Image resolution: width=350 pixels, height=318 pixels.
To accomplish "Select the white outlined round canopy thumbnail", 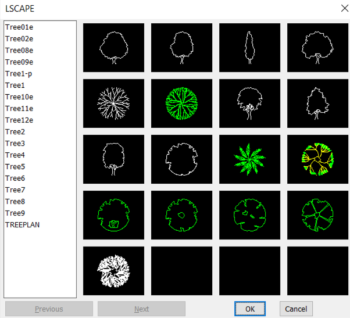I will [181, 159].
